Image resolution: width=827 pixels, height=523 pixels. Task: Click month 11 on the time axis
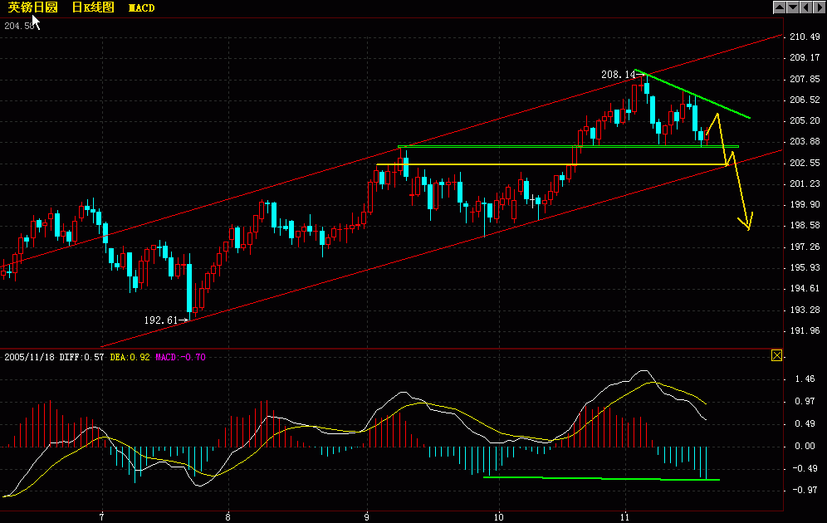(x=624, y=517)
